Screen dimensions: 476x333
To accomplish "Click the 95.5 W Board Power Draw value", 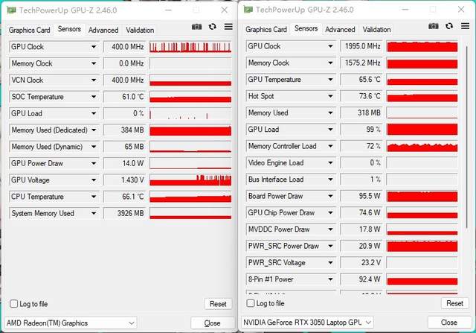I will (x=361, y=196).
